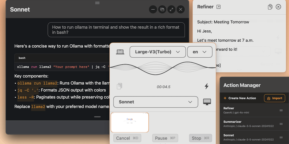289x144 pixels.
Task: Click the Action Manager title
Action: pos(242,85)
